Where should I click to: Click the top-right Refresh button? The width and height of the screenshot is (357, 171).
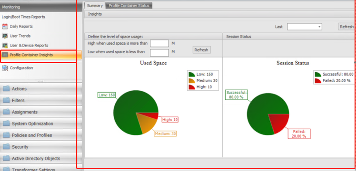347,27
